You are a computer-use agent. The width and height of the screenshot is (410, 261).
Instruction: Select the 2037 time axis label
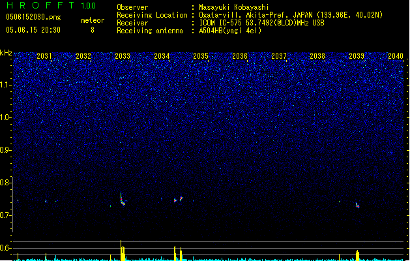(279, 56)
